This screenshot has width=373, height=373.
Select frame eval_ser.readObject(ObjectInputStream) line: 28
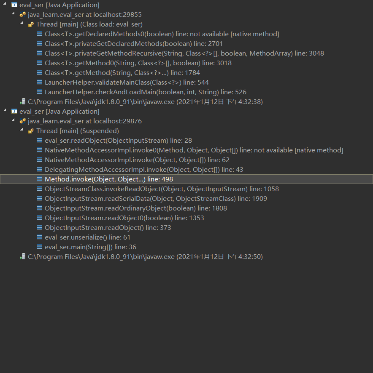tap(118, 141)
